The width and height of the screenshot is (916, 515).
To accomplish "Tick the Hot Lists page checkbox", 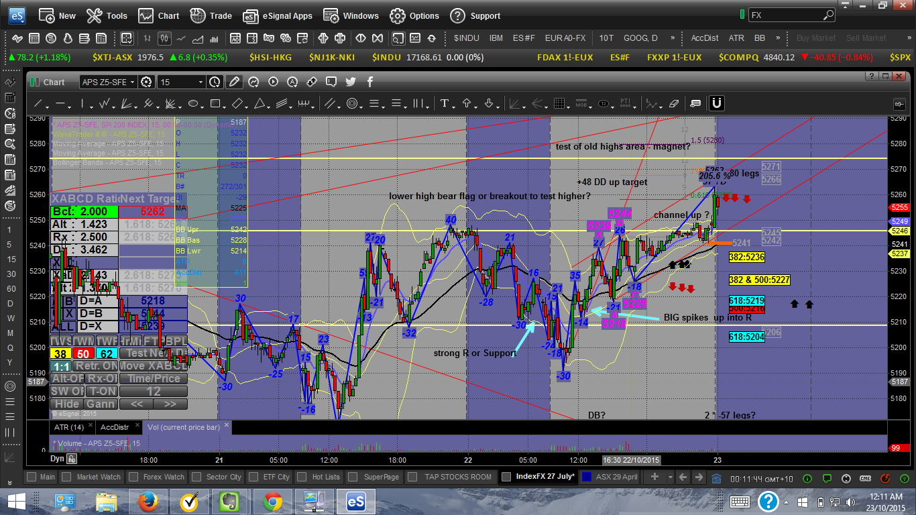I will pos(302,477).
